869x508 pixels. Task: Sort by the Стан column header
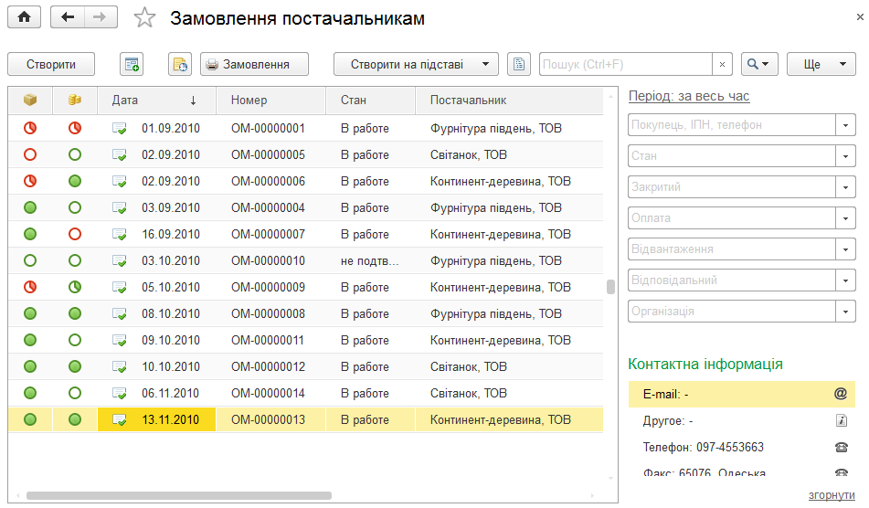click(370, 101)
